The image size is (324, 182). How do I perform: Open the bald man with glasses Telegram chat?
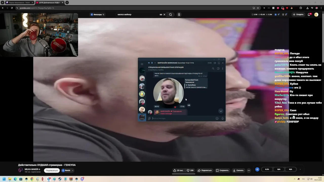pyautogui.click(x=142, y=109)
